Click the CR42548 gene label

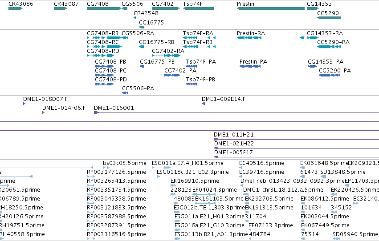coord(146,13)
